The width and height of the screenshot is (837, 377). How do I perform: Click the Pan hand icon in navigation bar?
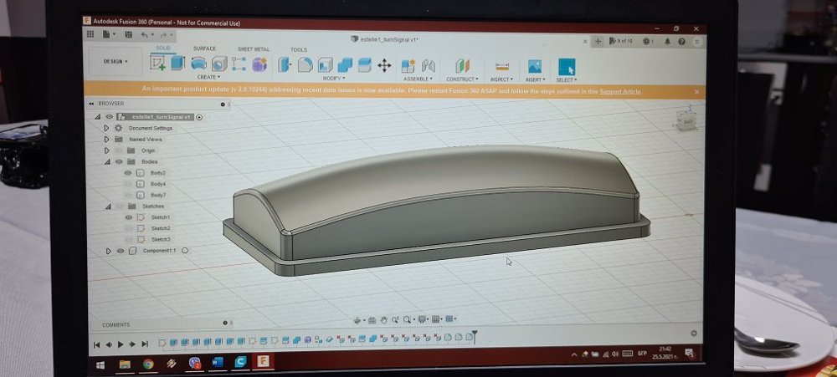click(383, 319)
